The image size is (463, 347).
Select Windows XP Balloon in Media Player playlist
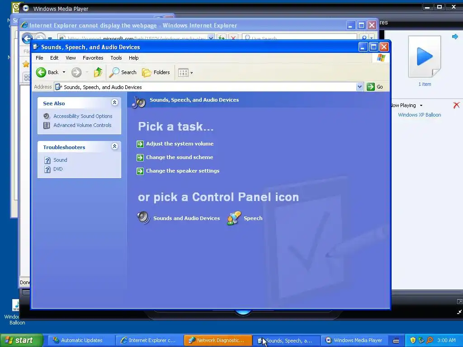419,115
